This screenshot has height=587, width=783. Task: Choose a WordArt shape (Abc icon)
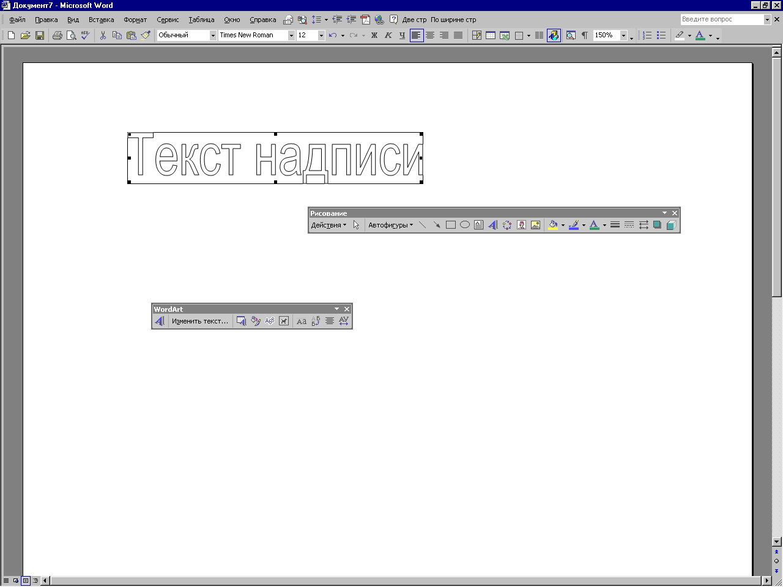[x=270, y=321]
